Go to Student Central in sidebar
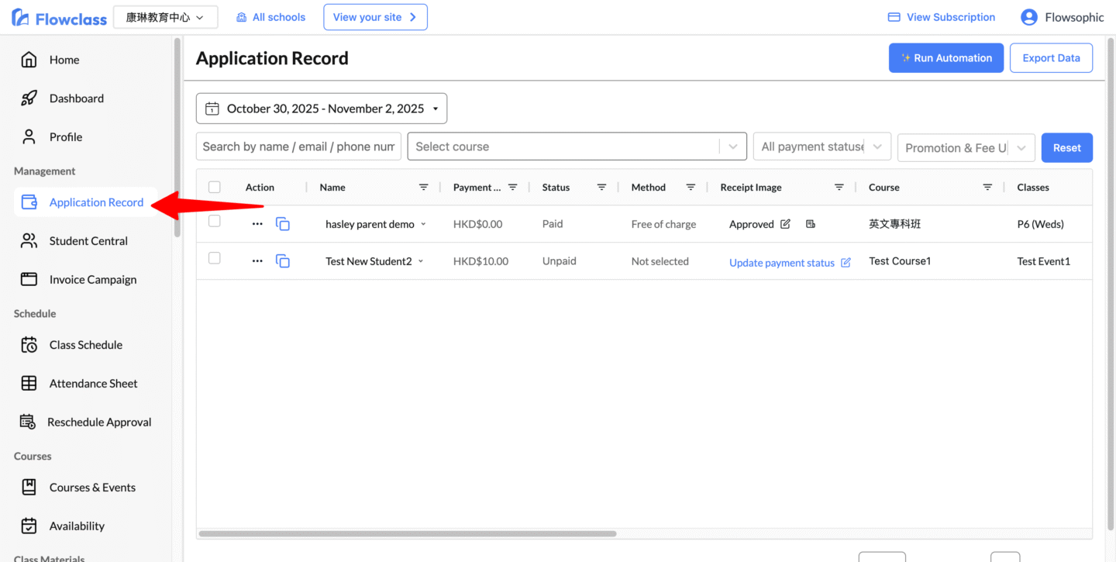The image size is (1116, 562). [88, 241]
